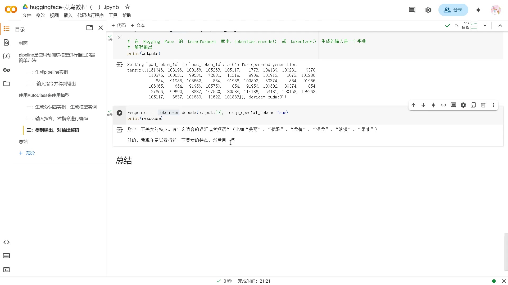Copy a link to the current cell
This screenshot has width=508, height=285.
pos(443,105)
